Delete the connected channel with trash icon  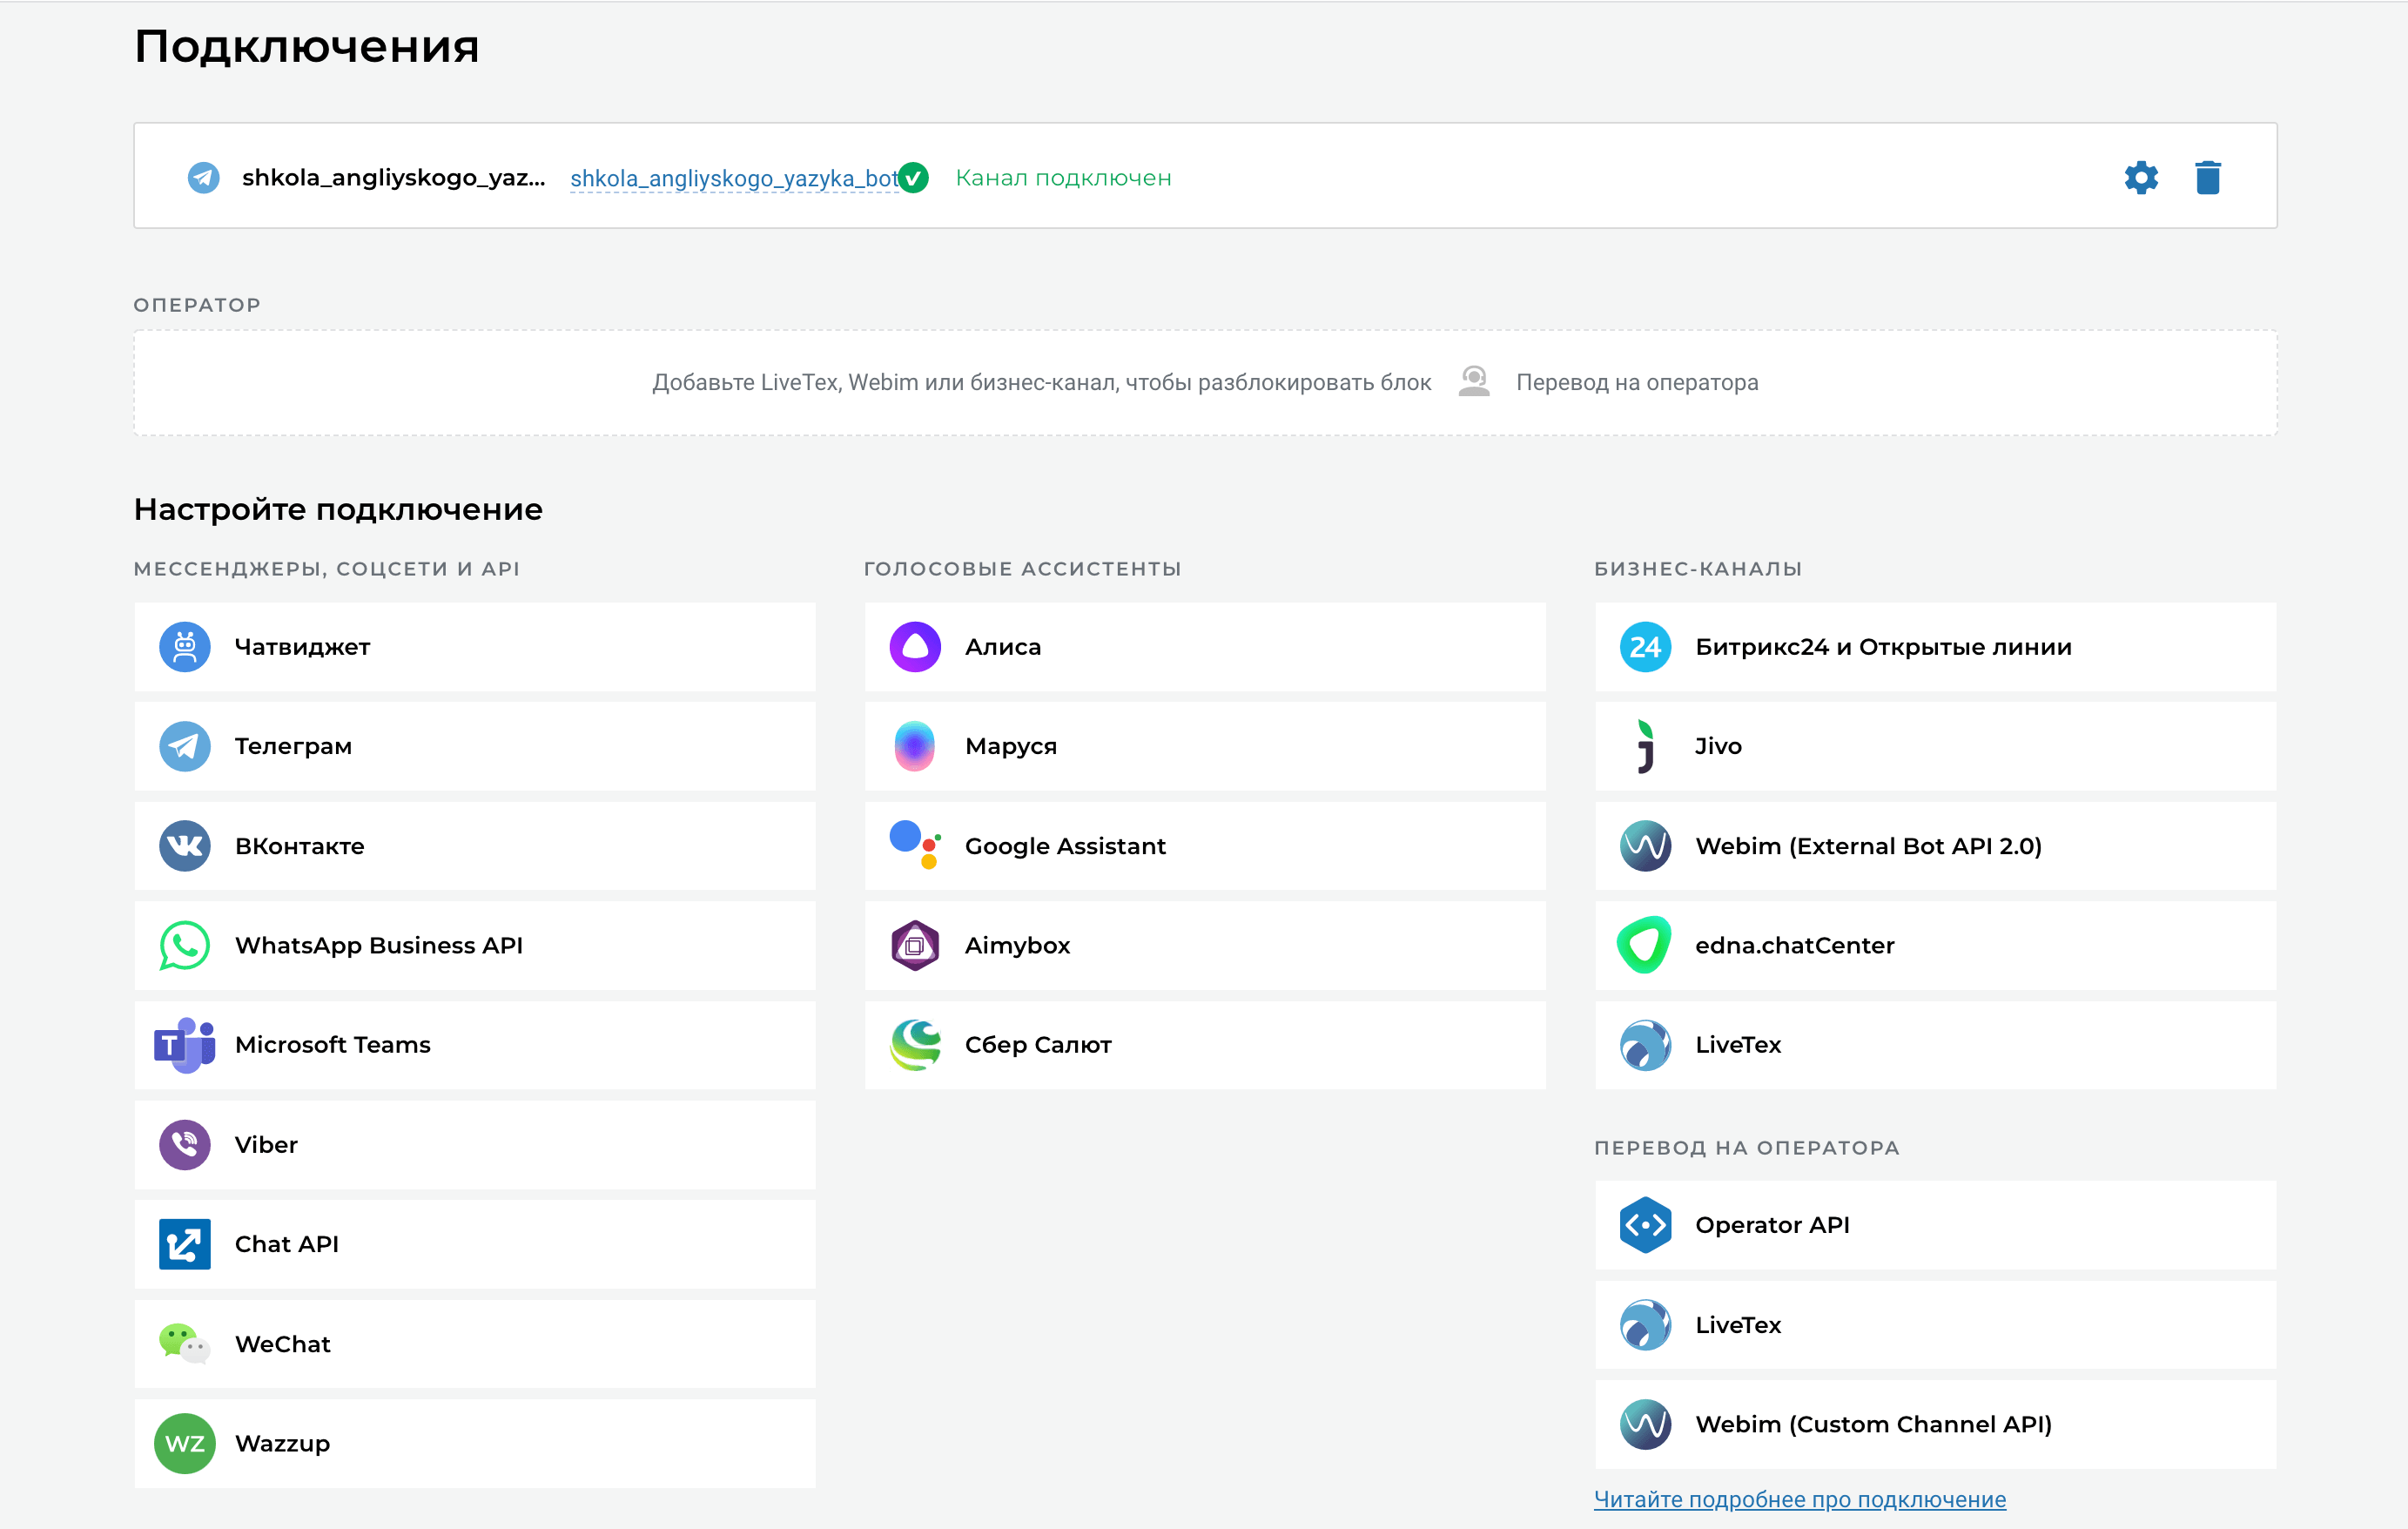point(2208,177)
